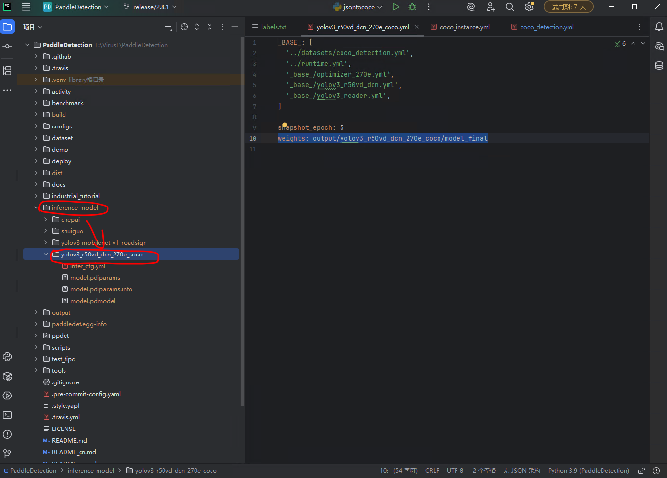The width and height of the screenshot is (667, 478).
Task: Open the Structure tool window
Action: 7,71
